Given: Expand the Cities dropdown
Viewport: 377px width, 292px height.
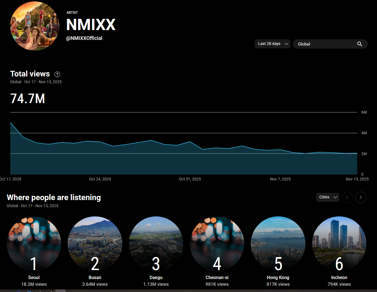Looking at the screenshot, I should pos(328,197).
